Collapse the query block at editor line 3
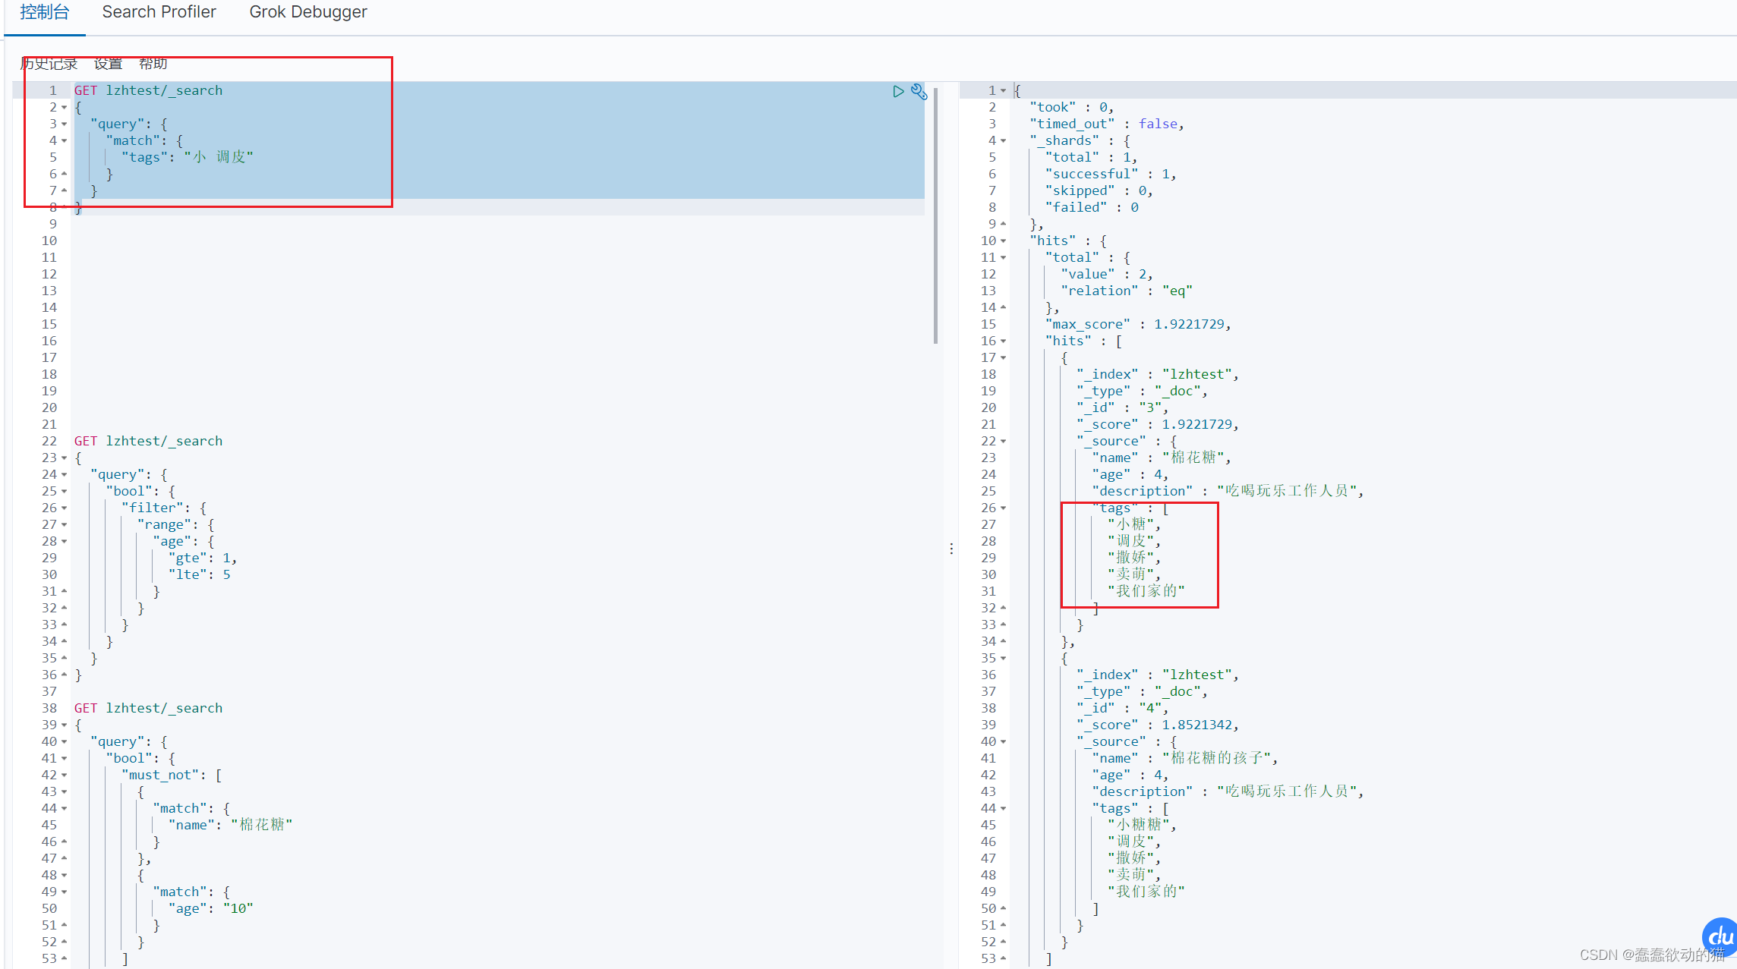1737x969 pixels. (x=65, y=124)
